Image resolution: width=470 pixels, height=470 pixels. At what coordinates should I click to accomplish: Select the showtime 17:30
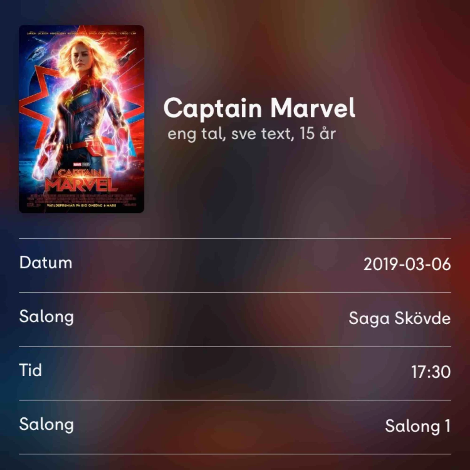431,372
